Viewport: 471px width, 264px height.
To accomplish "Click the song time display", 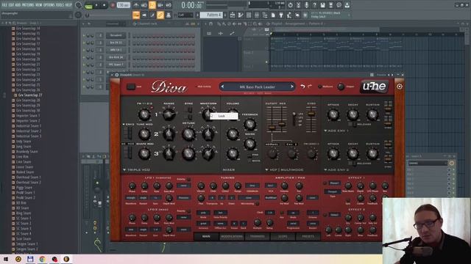I will pyautogui.click(x=191, y=5).
